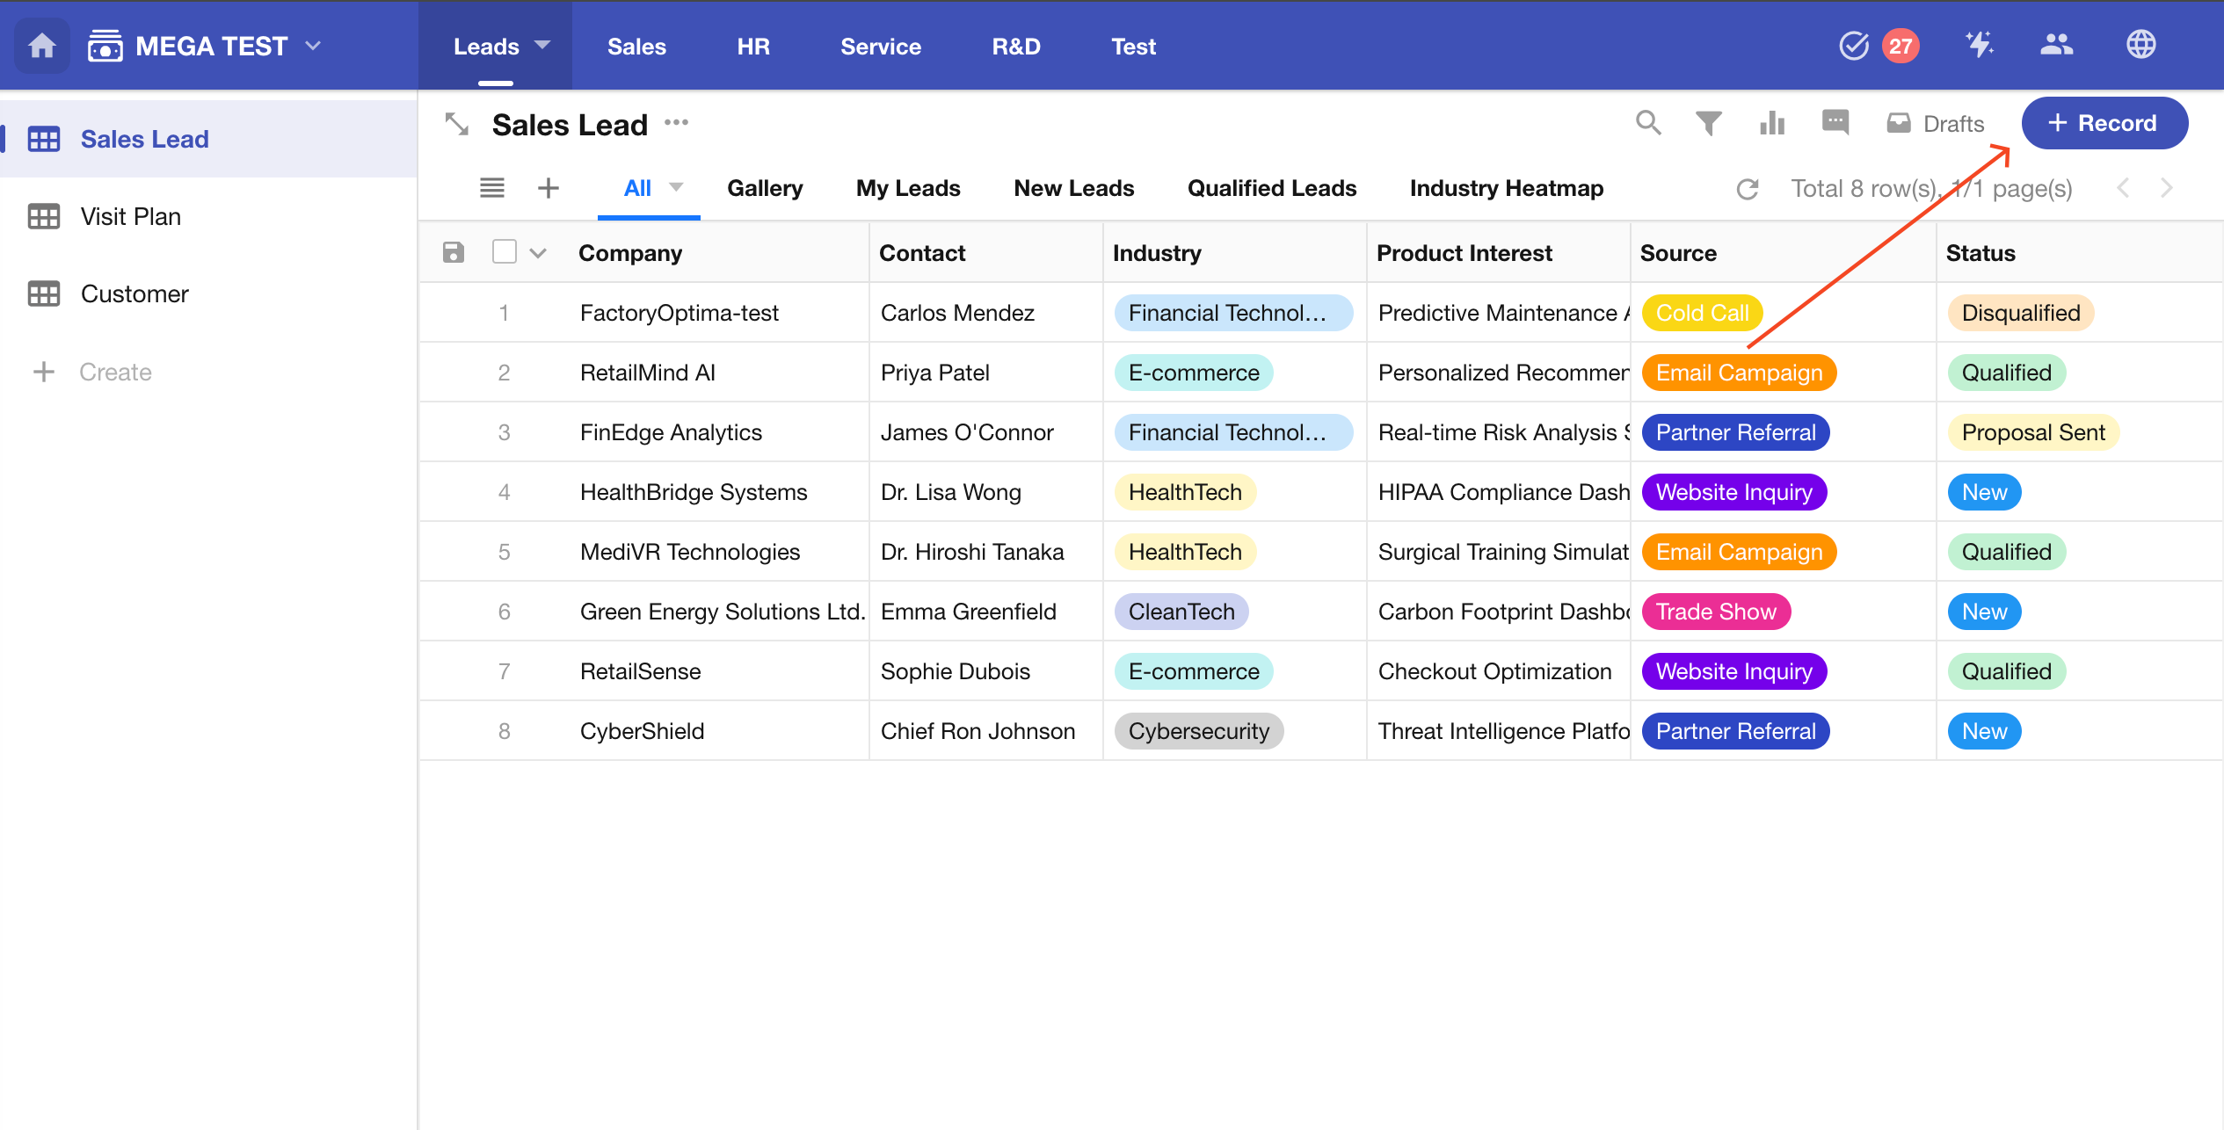Click the expand arrows icon beside Sales Lead
2224x1130 pixels.
(457, 124)
